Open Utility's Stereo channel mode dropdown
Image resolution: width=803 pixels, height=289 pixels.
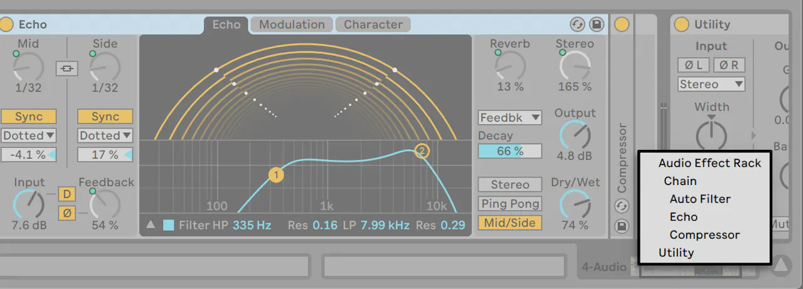point(711,84)
